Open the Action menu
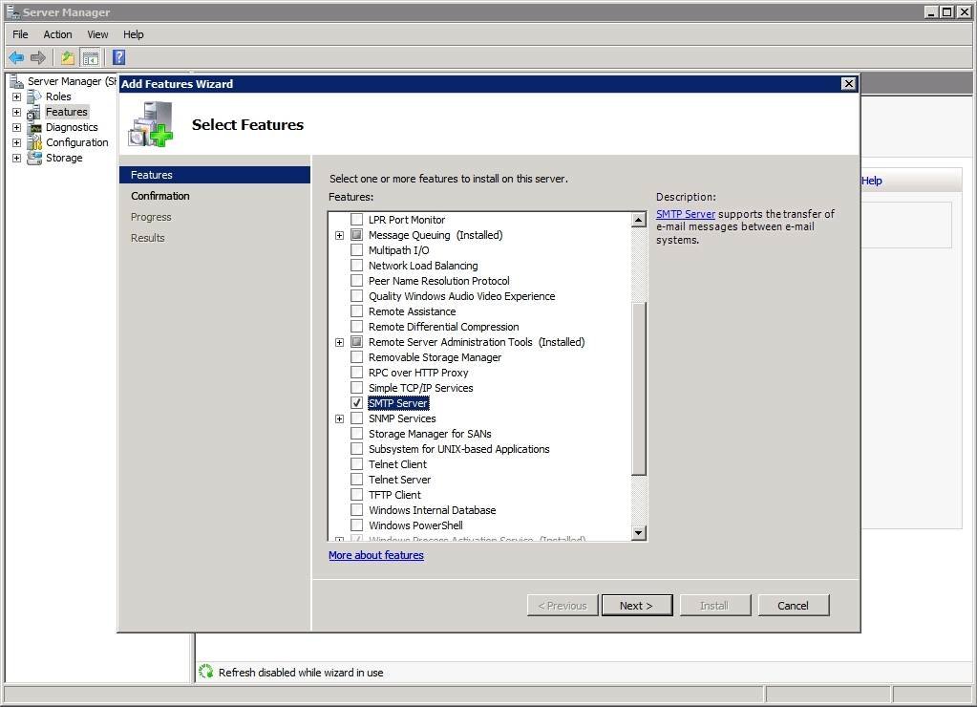Image resolution: width=977 pixels, height=707 pixels. [x=57, y=34]
